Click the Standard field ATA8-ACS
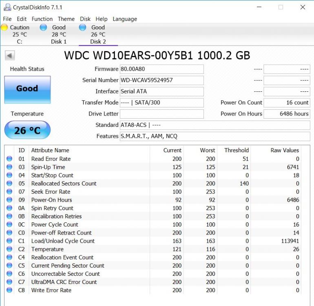The image size is (314, 306). (215, 125)
